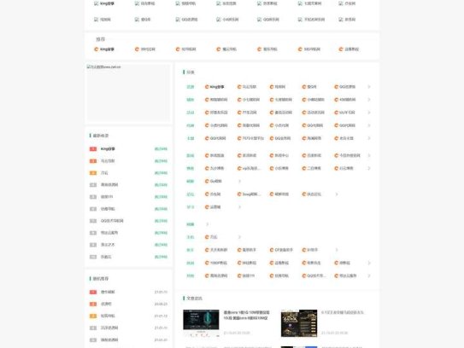Click green link right of sidebar King entry
Image resolution: width=464 pixels, height=348 pixels.
[161, 149]
